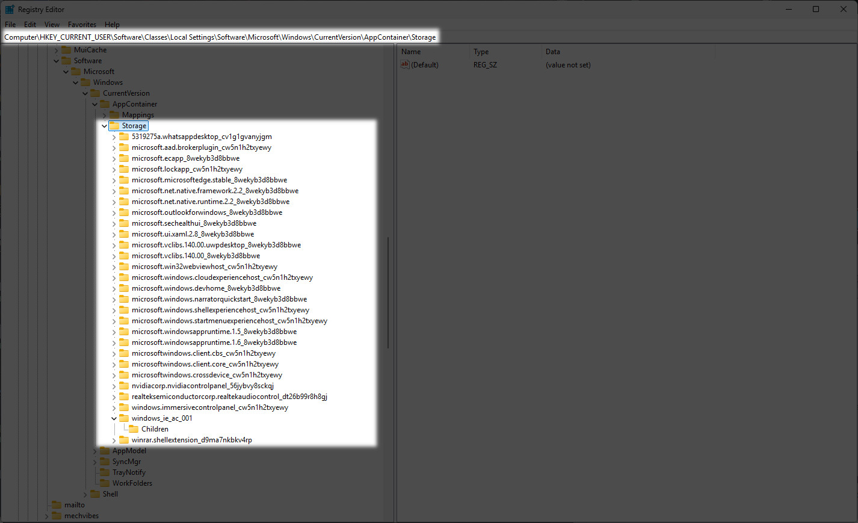This screenshot has height=523, width=858.
Task: Select the microsoftwindows.client.core key
Action: pos(205,364)
